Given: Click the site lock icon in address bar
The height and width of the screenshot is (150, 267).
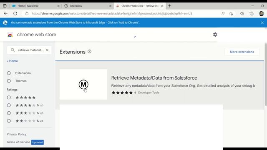Looking at the screenshot, I should coord(27,13).
